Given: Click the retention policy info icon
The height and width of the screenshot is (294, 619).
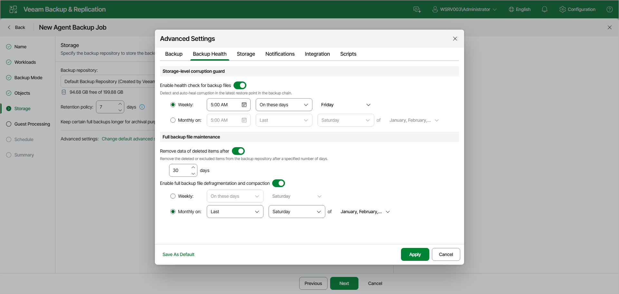Looking at the screenshot, I should pyautogui.click(x=142, y=107).
